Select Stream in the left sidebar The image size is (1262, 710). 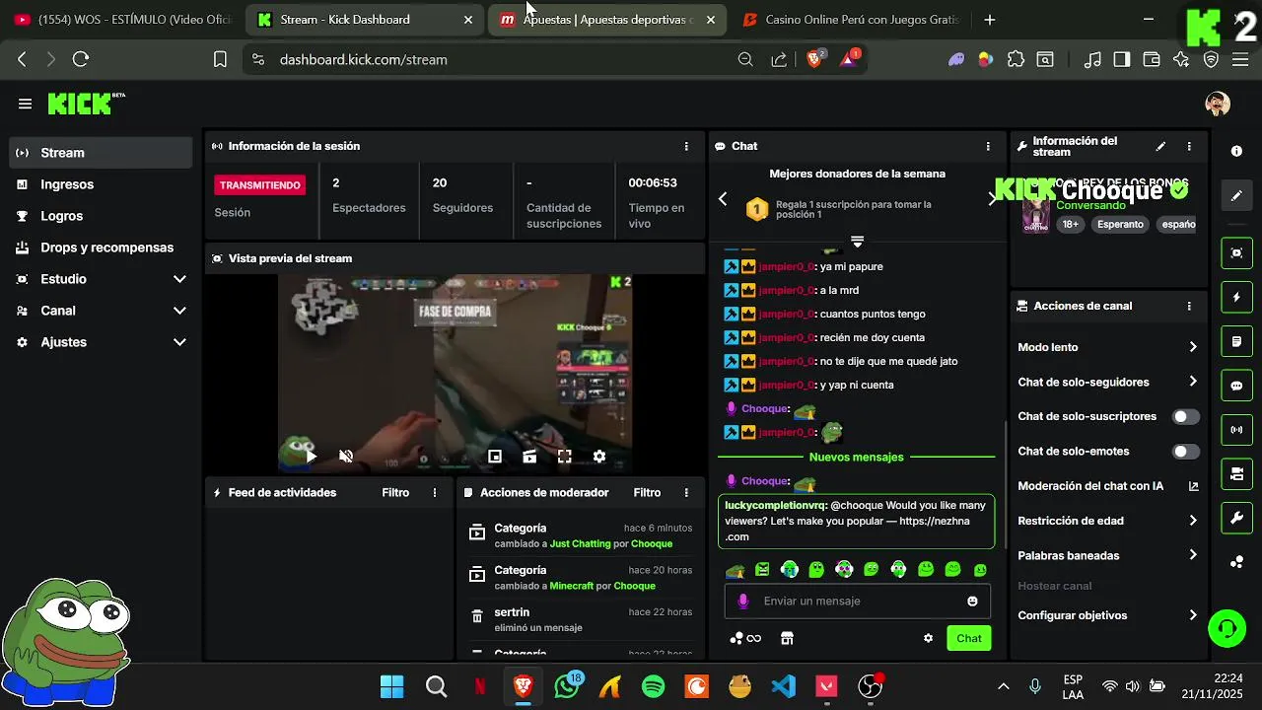point(102,153)
